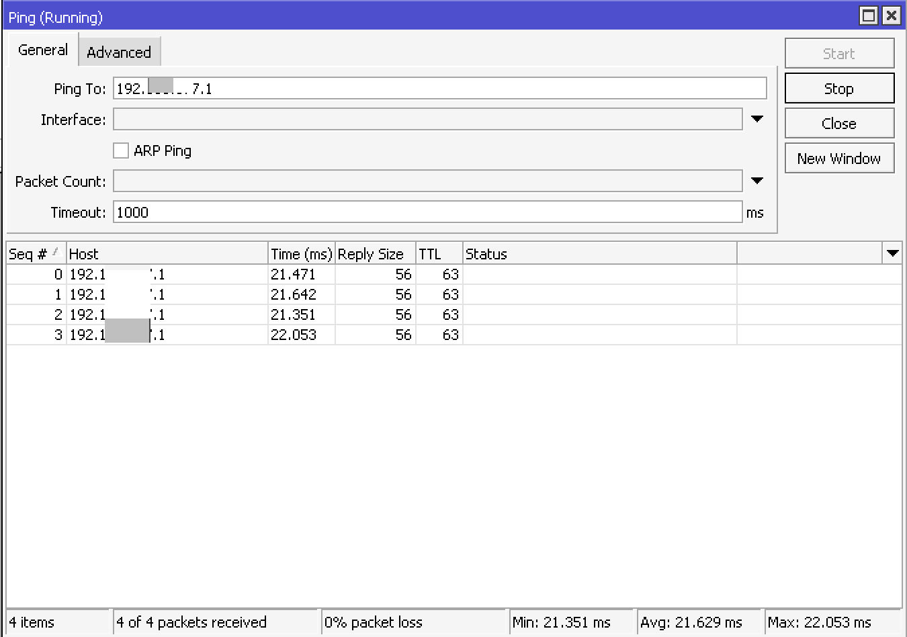This screenshot has width=907, height=637.
Task: Click the 'Max: 22.053 ms' status
Action: 833,622
